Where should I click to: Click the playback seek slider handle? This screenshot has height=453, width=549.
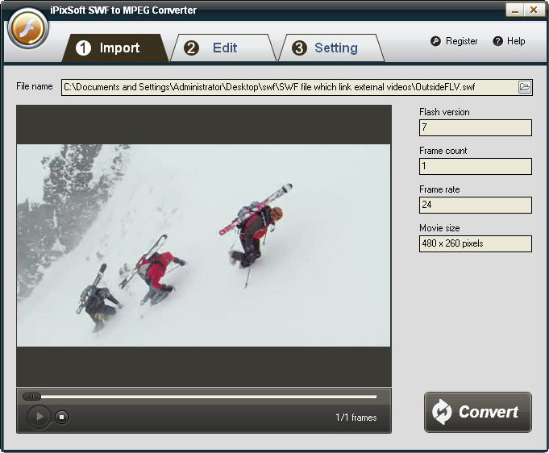(31, 396)
